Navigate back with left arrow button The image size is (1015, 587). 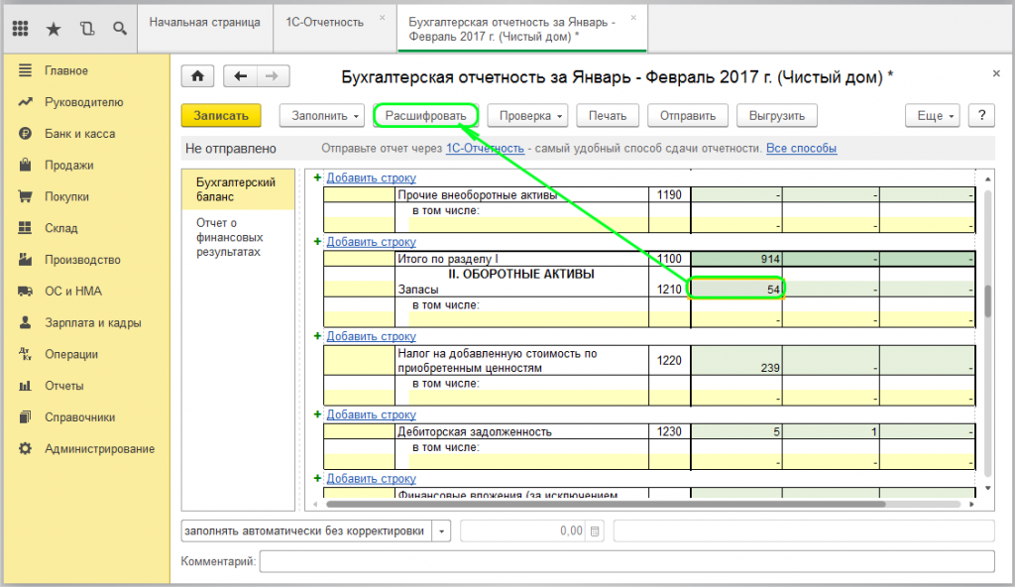[240, 76]
